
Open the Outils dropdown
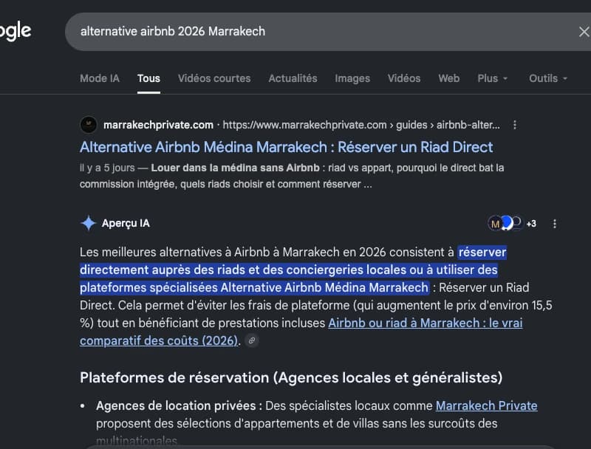click(x=548, y=78)
